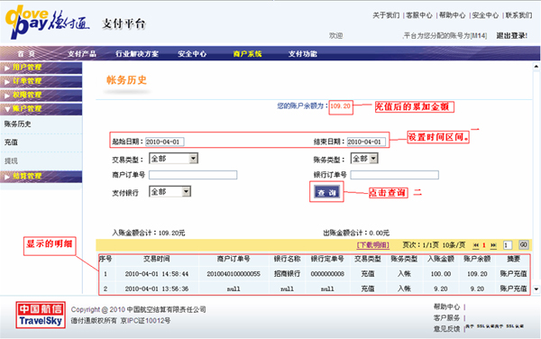
Task: Click 退出登录 to log out
Action: click(x=511, y=35)
